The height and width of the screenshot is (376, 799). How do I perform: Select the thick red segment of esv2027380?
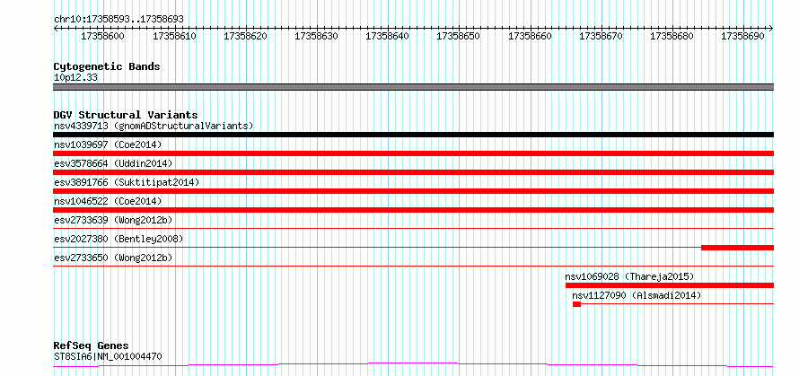pyautogui.click(x=737, y=248)
